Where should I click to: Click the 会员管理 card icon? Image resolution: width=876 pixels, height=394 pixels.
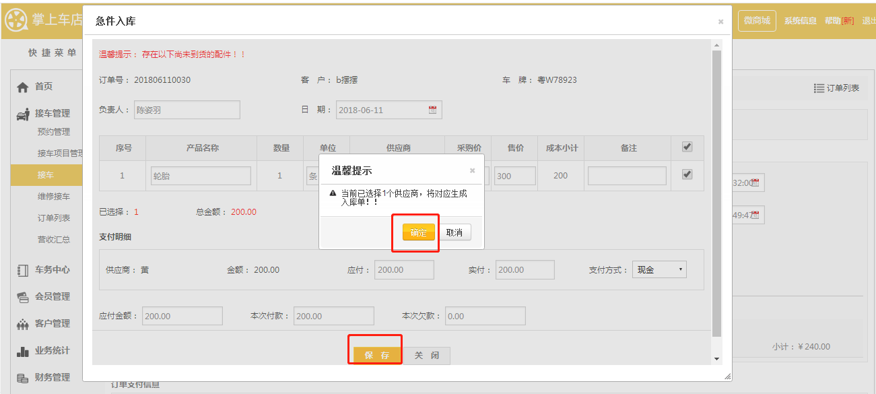[22, 297]
